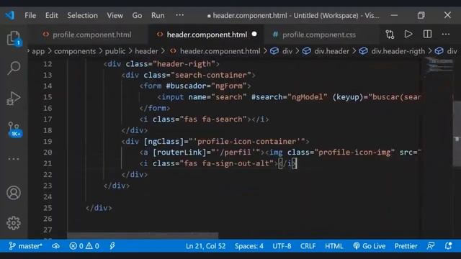Click the vertical scrollbar thumb
This screenshot has height=259, width=461.
pyautogui.click(x=457, y=134)
